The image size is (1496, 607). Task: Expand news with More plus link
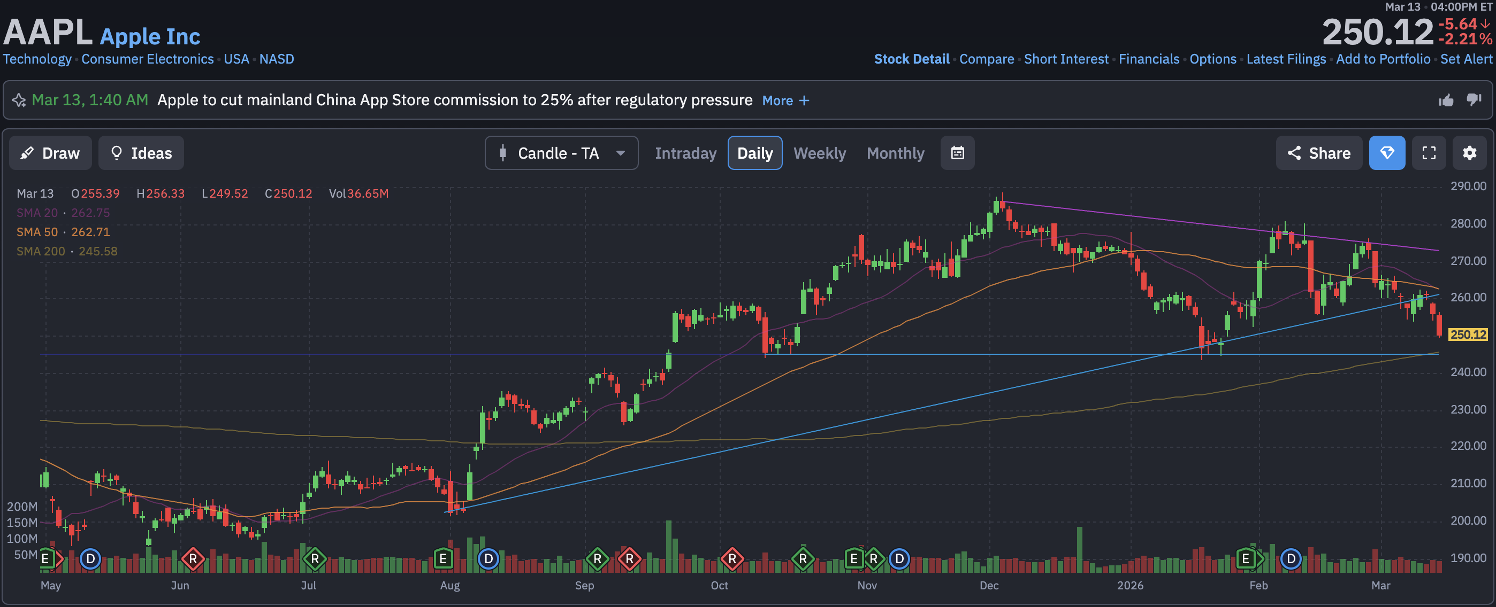[x=785, y=101]
